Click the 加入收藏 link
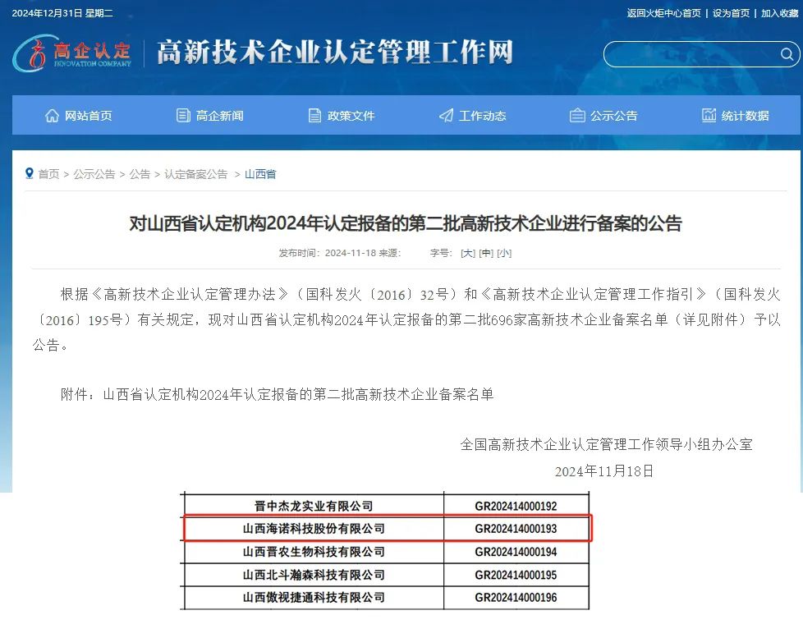This screenshot has height=638, width=803. click(x=779, y=13)
